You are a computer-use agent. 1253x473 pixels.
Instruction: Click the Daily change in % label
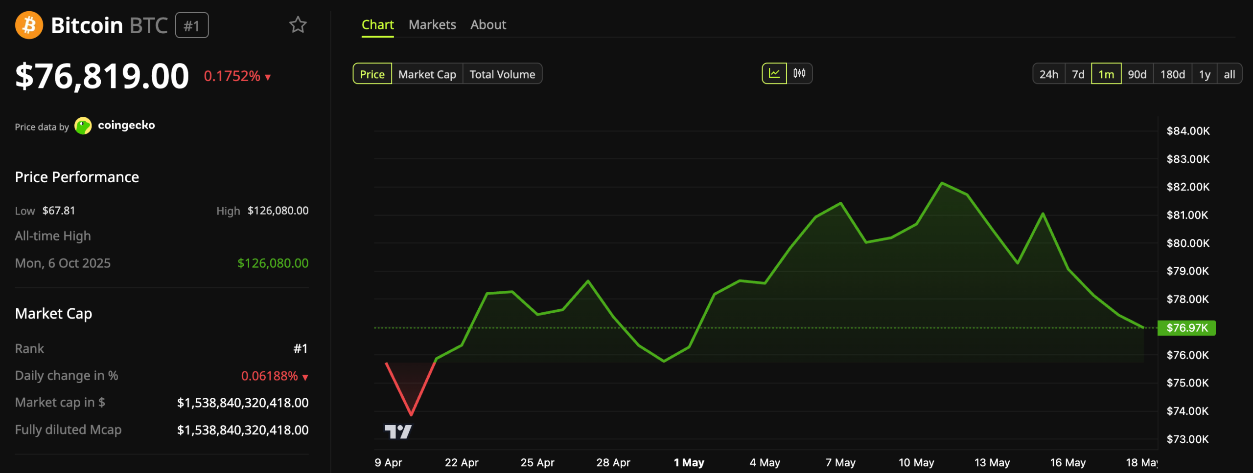(67, 376)
